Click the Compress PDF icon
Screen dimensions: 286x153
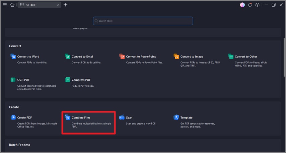[67, 80]
